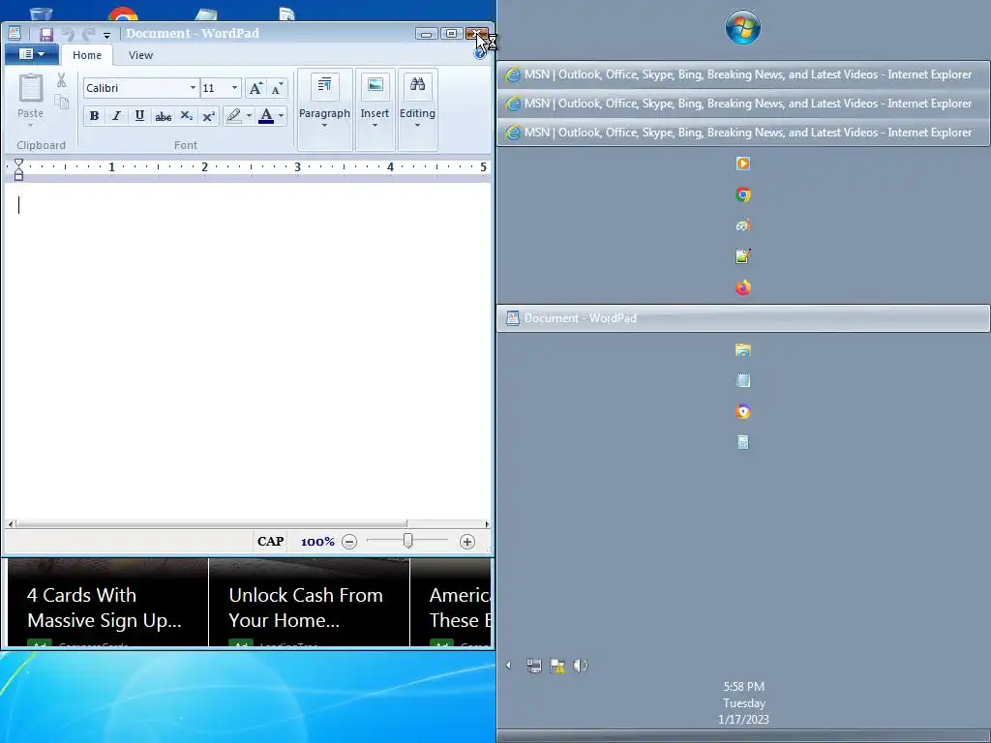This screenshot has height=743, width=991.
Task: Open the purple-orange browser icon above Calculator
Action: (743, 411)
